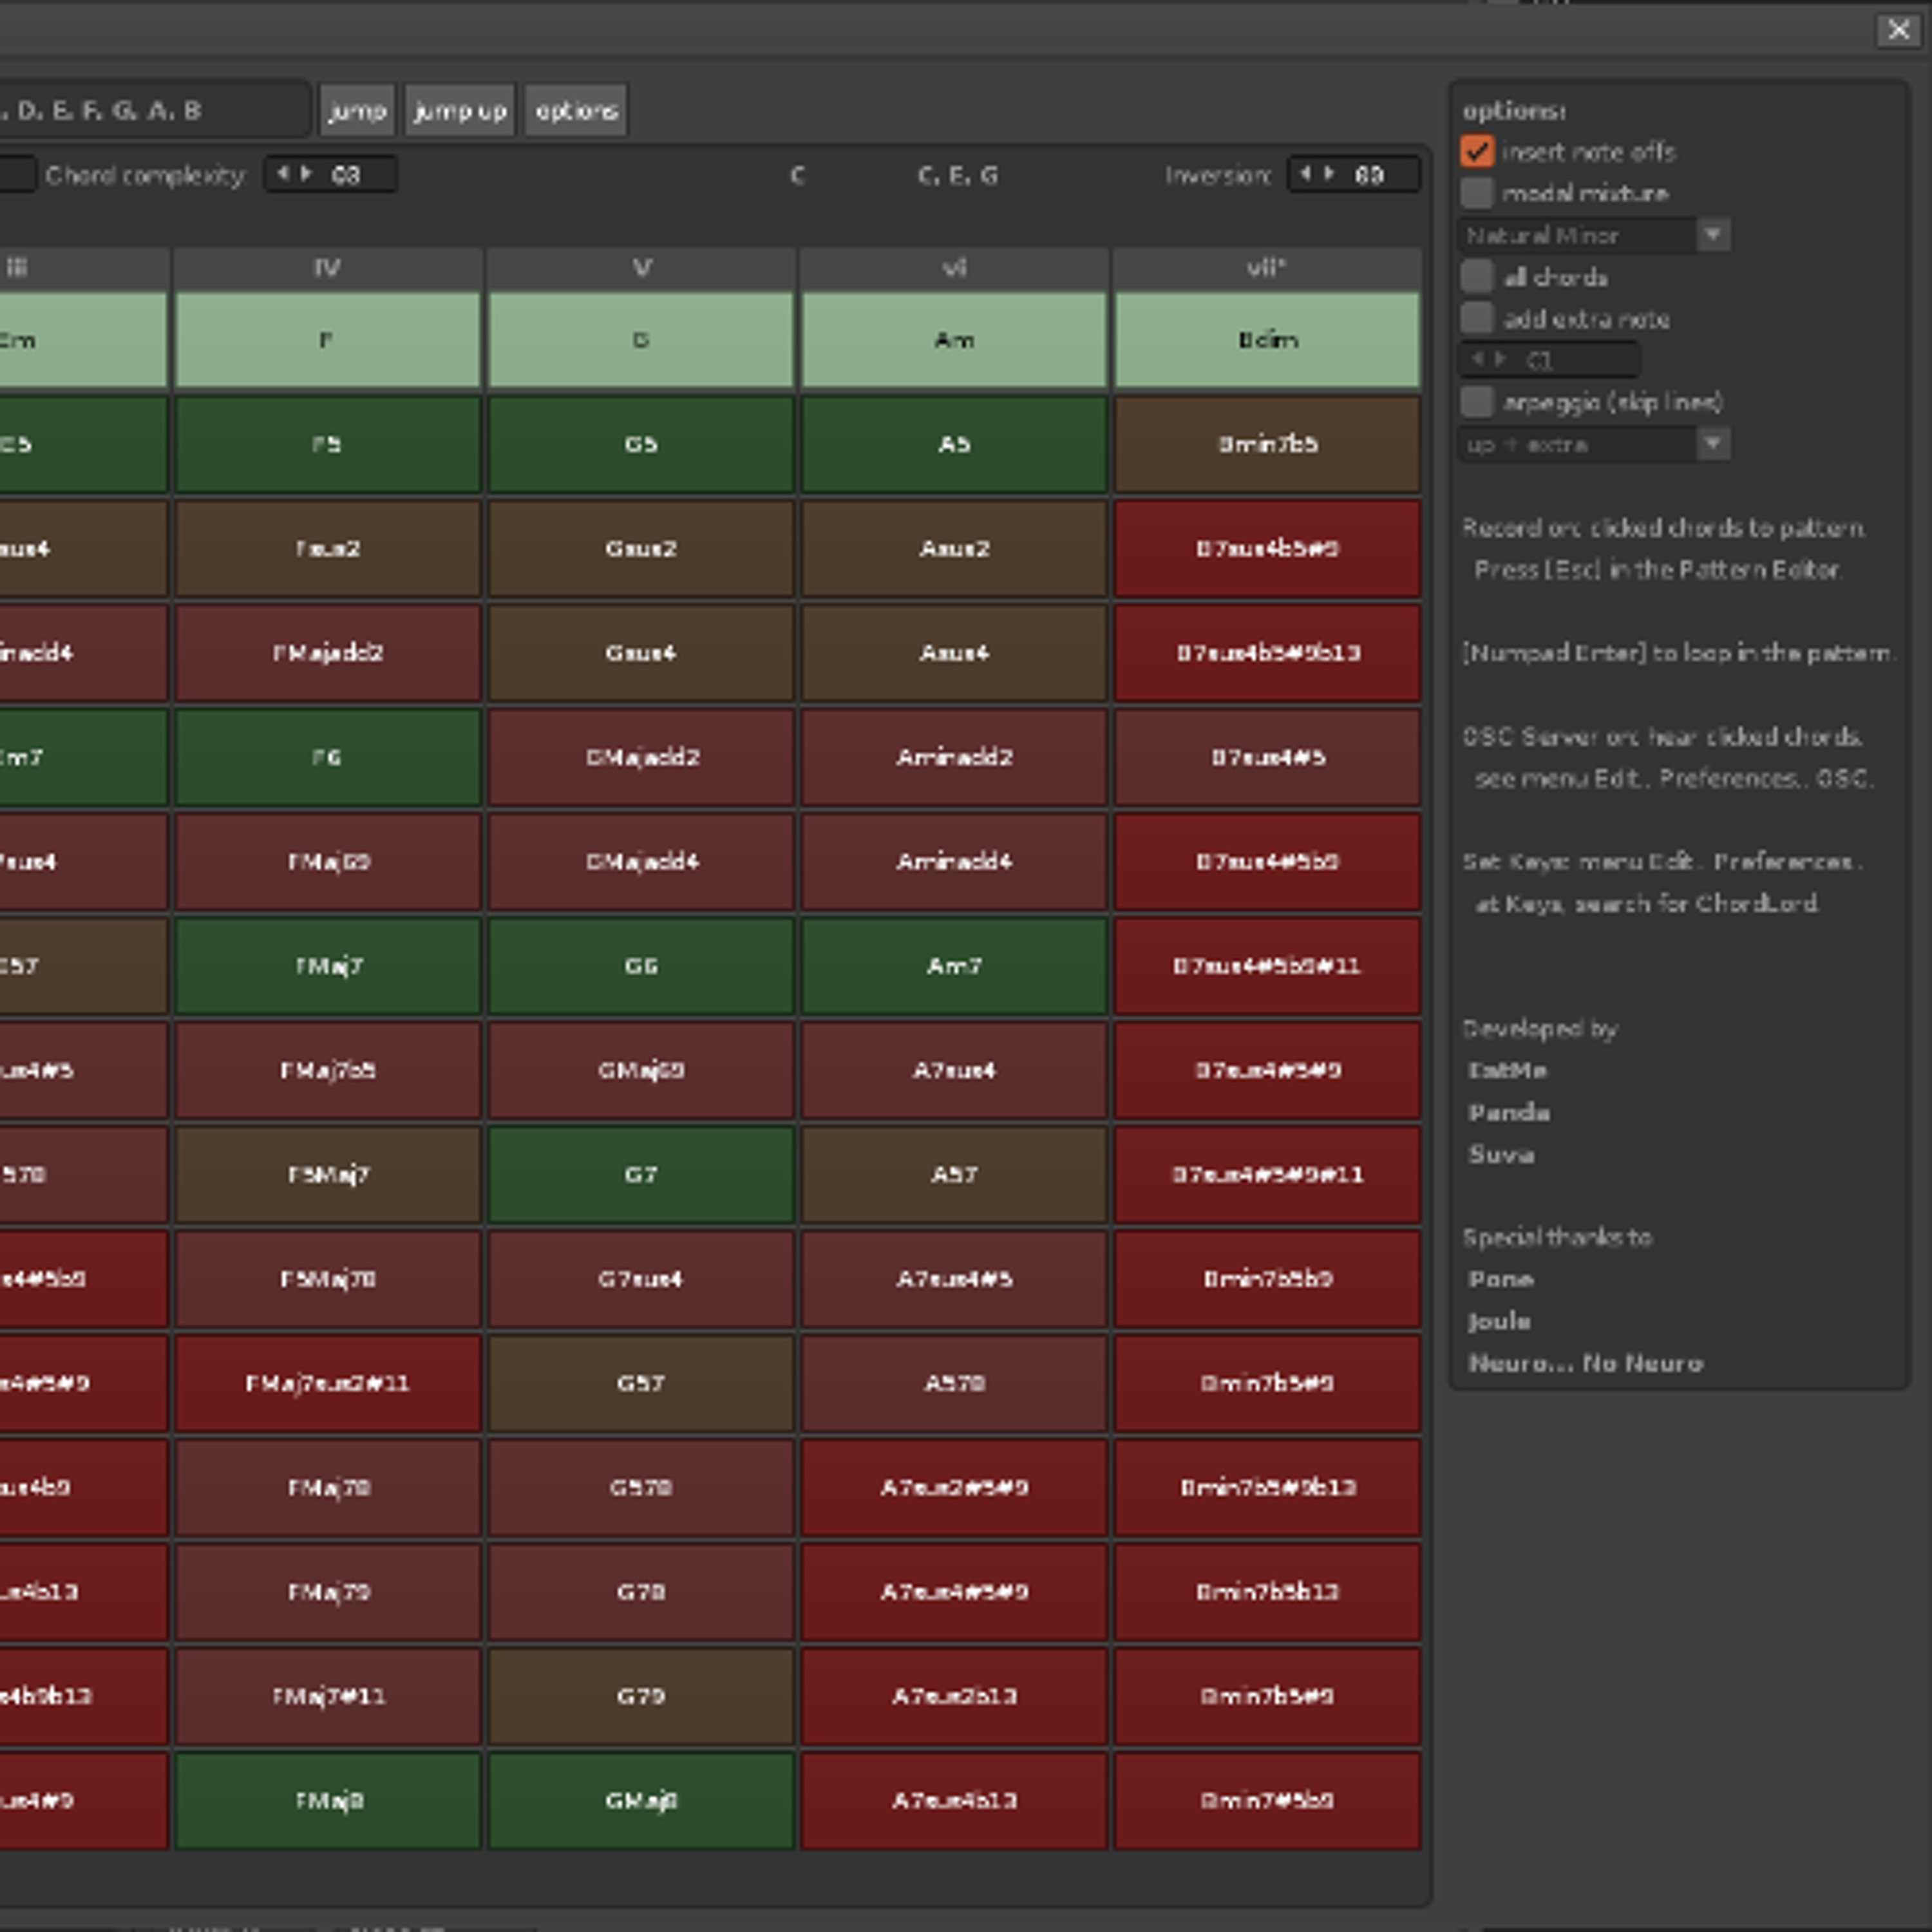Increase chord complexity with right arrow

coord(306,174)
